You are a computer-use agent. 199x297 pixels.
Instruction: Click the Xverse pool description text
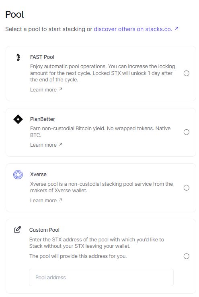click(x=101, y=187)
